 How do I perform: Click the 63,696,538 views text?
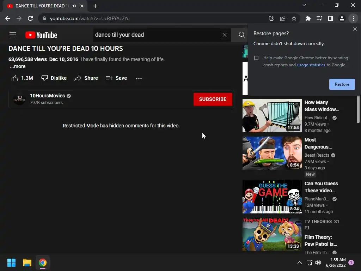[x=27, y=59]
